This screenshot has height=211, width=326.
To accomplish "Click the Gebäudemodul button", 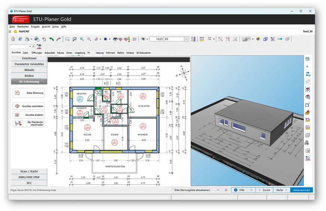I will pos(301,190).
